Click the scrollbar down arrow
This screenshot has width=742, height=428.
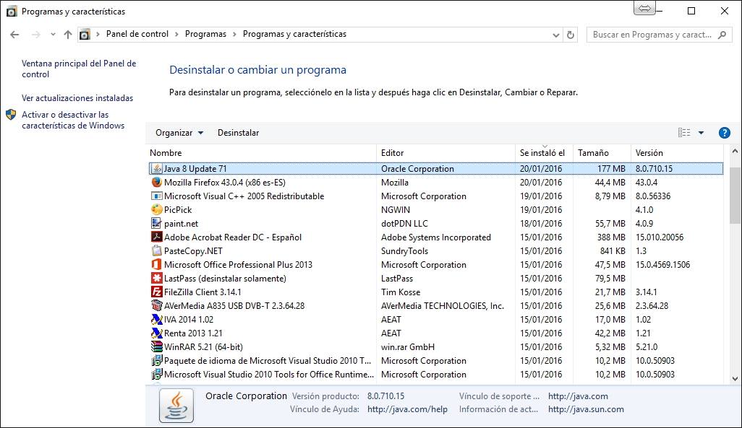point(735,378)
